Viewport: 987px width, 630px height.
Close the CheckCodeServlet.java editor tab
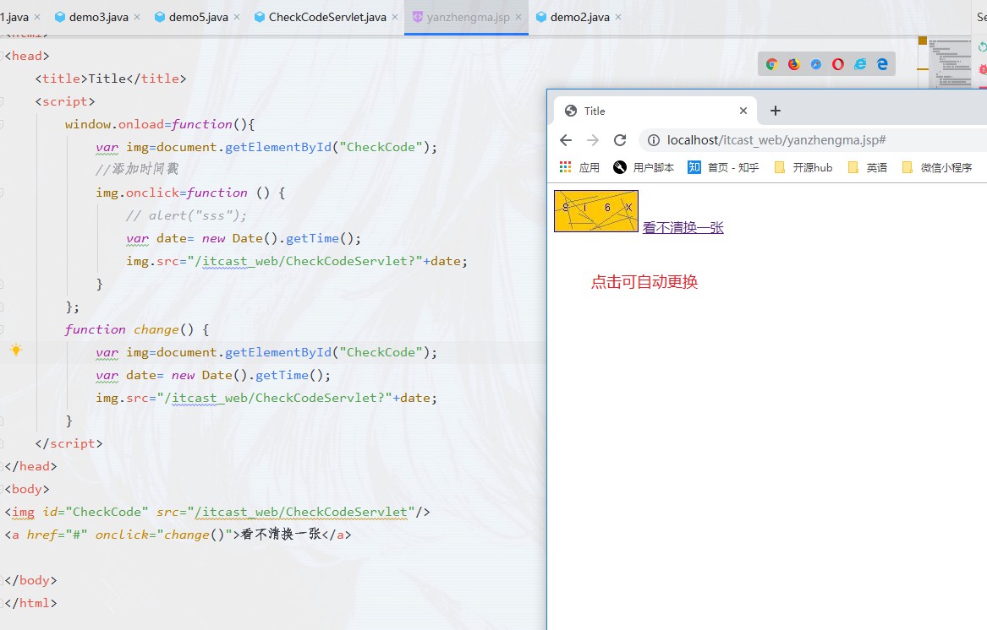[395, 17]
